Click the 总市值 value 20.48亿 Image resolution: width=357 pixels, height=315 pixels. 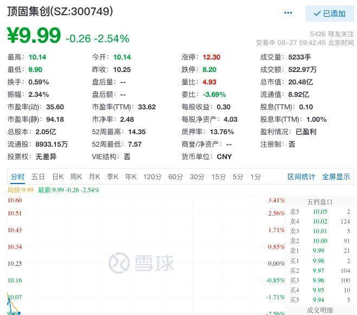coord(301,82)
